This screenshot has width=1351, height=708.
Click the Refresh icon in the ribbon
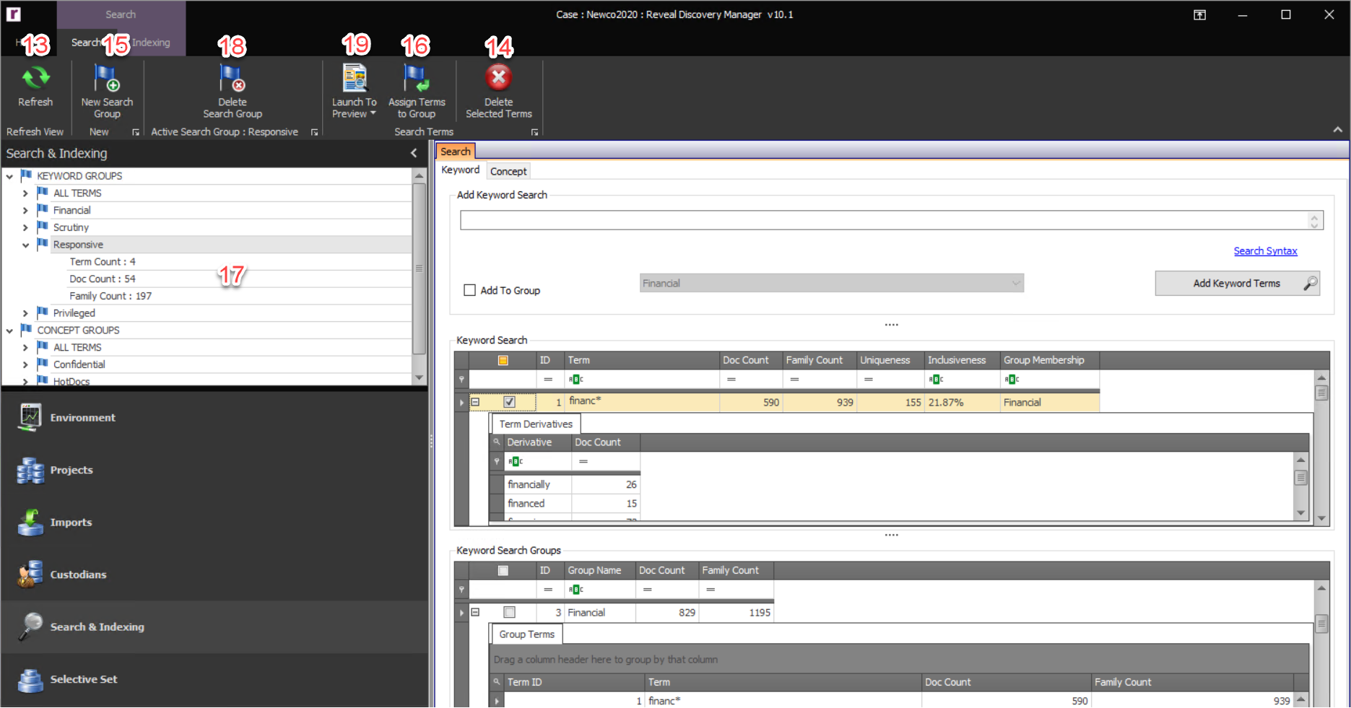pos(35,77)
